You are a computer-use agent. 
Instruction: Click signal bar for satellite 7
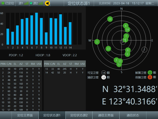point(37,29)
